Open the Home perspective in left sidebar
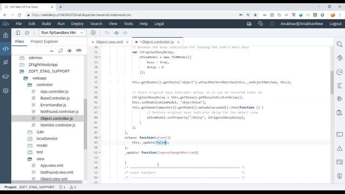Viewport: 345px width, 194px height. point(5,35)
